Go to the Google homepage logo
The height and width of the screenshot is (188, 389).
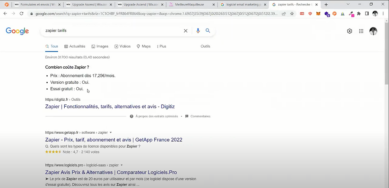17,31
